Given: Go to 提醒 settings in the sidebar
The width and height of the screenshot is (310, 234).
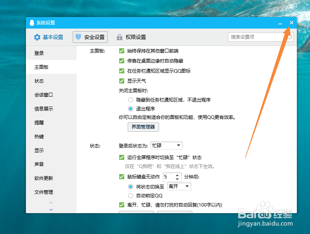Looking at the screenshot, I should (51, 123).
